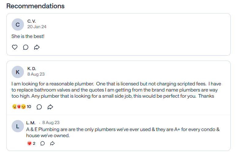Open L.M.'s avatar profile circle
238x154 pixels.
[17, 126]
